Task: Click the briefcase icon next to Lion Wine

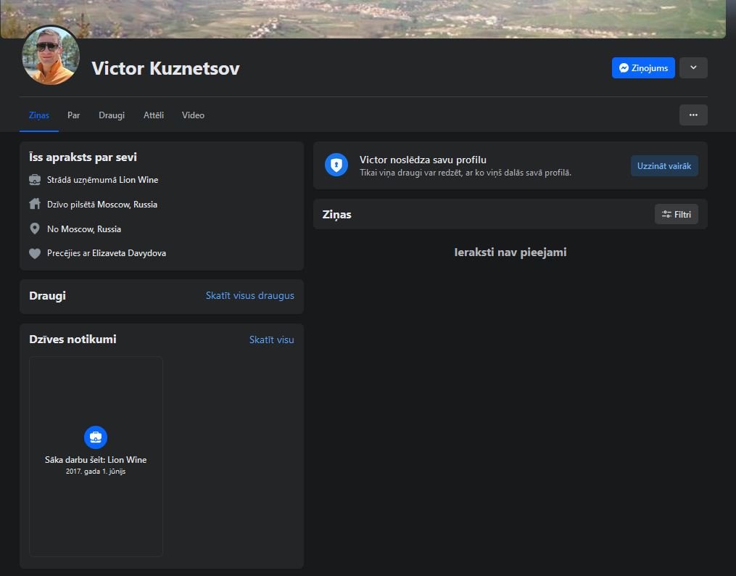Action: pos(35,180)
